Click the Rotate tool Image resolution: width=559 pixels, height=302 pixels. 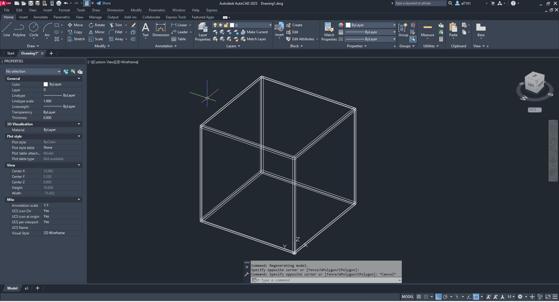[97, 25]
